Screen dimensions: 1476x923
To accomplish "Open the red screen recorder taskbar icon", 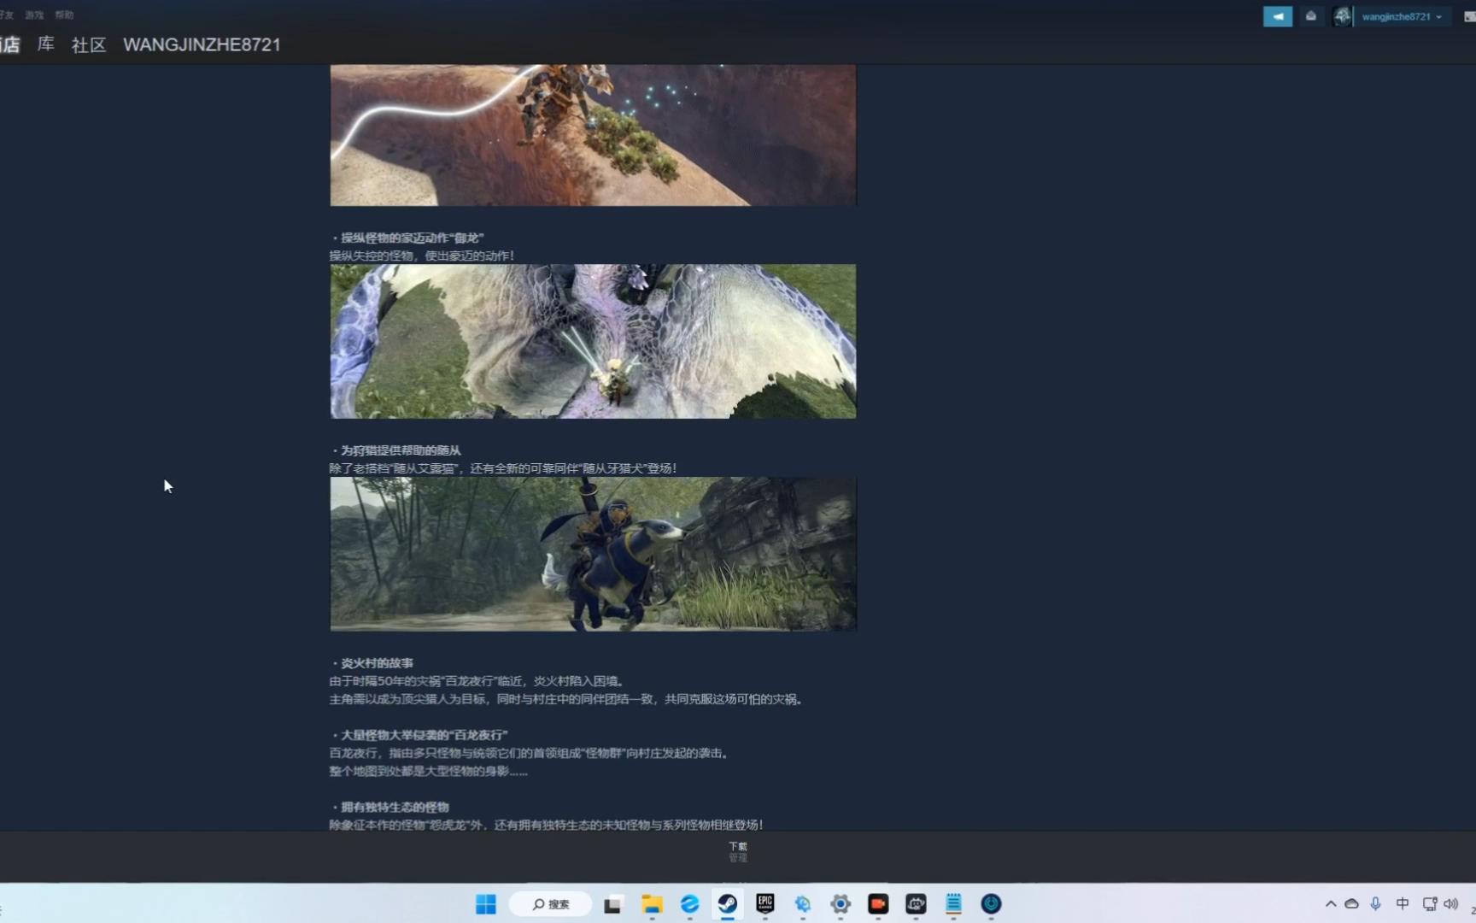I will [878, 904].
